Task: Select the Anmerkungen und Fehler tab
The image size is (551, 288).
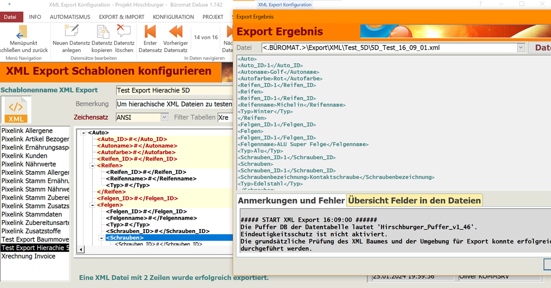Action: point(291,200)
